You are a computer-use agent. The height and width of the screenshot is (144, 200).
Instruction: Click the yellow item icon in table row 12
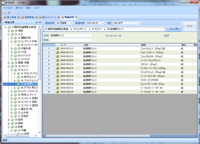coord(58,92)
